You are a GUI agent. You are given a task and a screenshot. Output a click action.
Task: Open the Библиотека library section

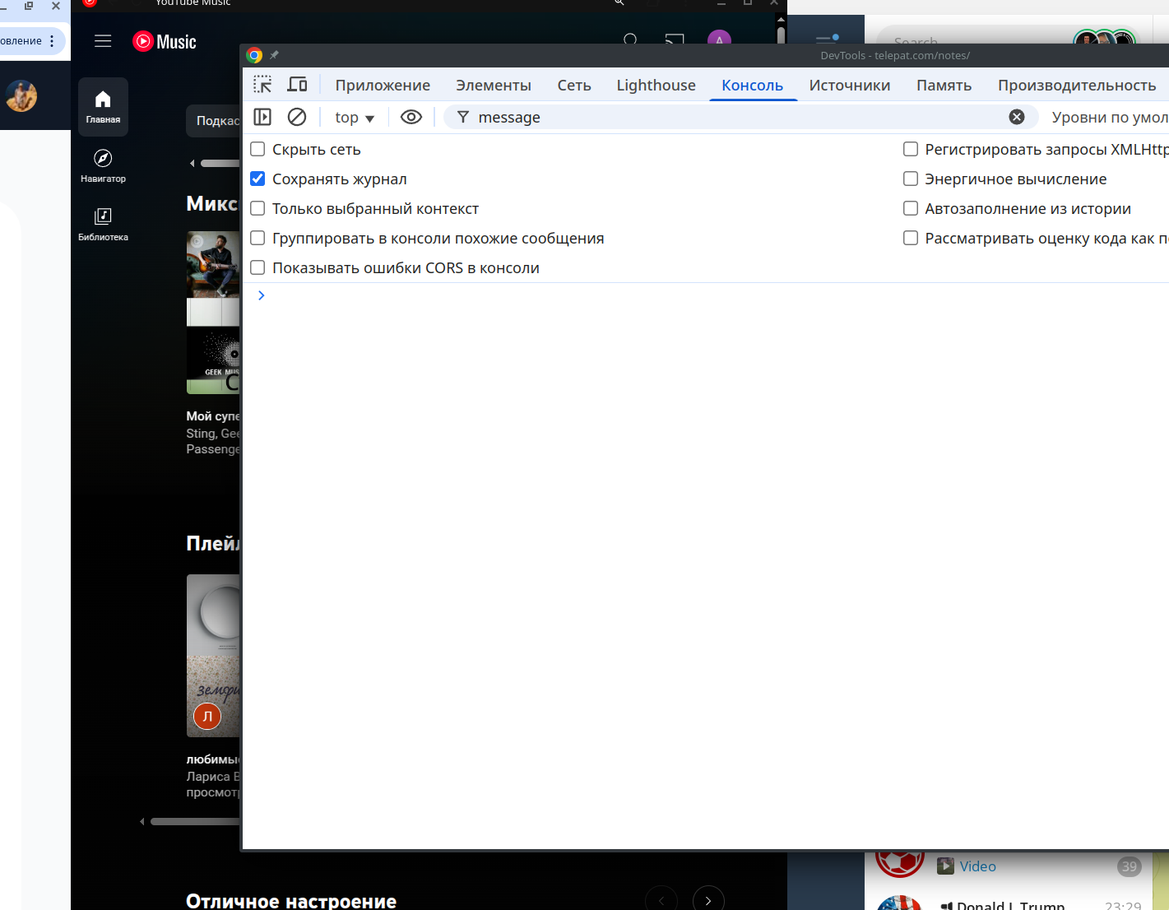(x=103, y=224)
